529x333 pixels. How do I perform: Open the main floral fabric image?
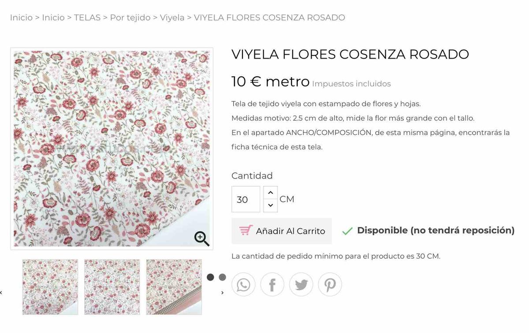pos(112,149)
